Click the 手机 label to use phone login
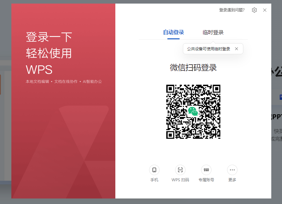Viewport: 282px width, 204px height. [154, 179]
